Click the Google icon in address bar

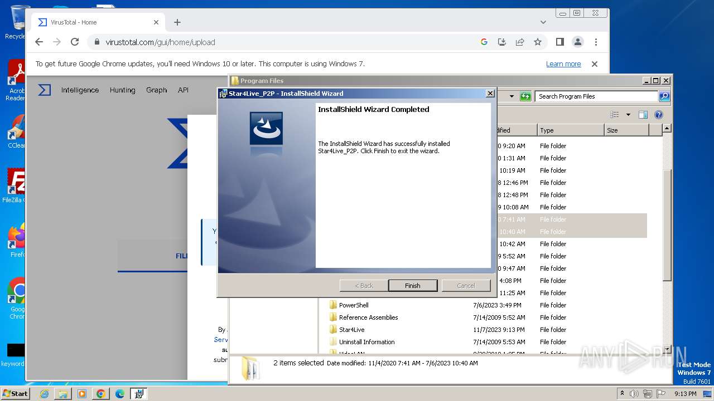pos(484,42)
